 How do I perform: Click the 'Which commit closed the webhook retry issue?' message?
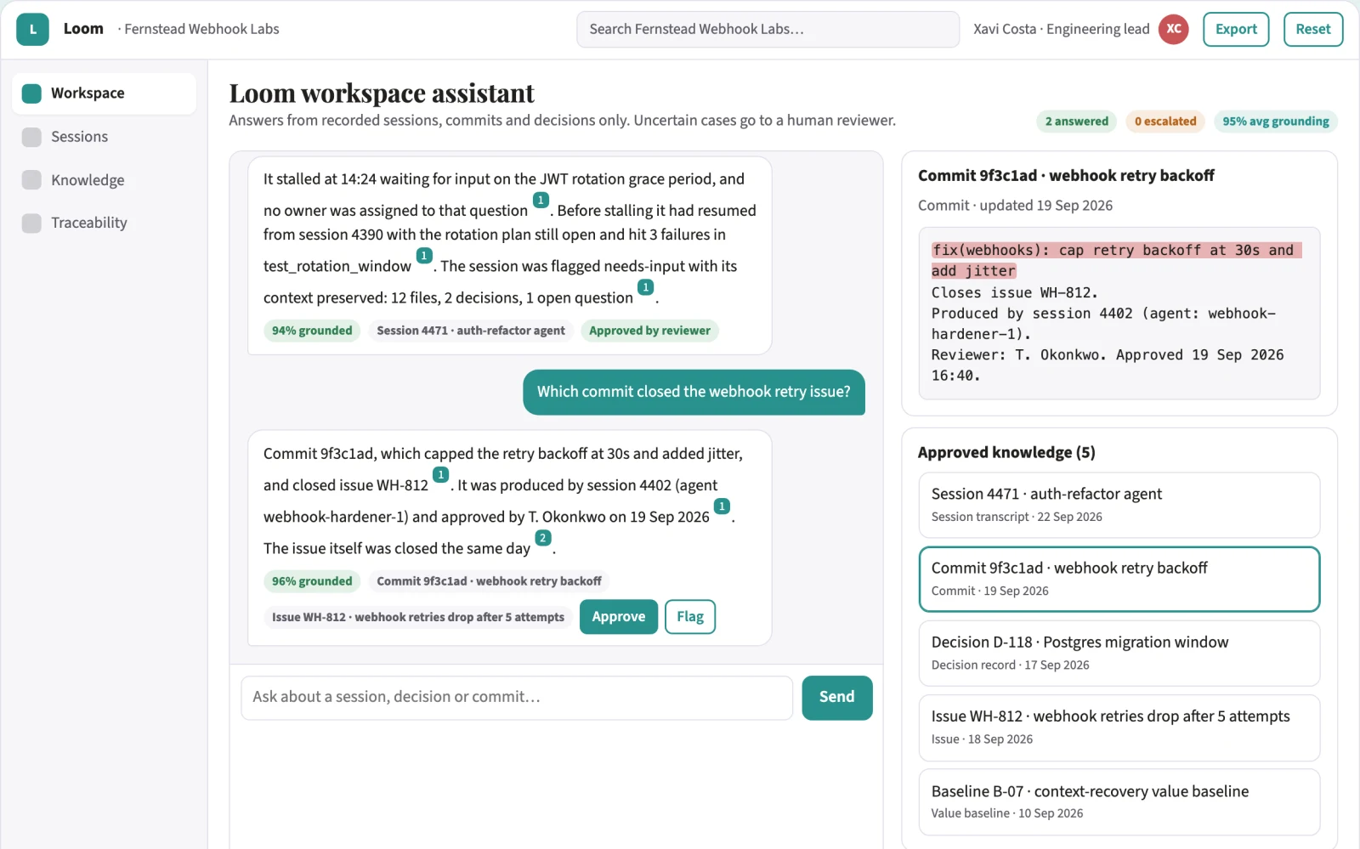[x=694, y=392]
